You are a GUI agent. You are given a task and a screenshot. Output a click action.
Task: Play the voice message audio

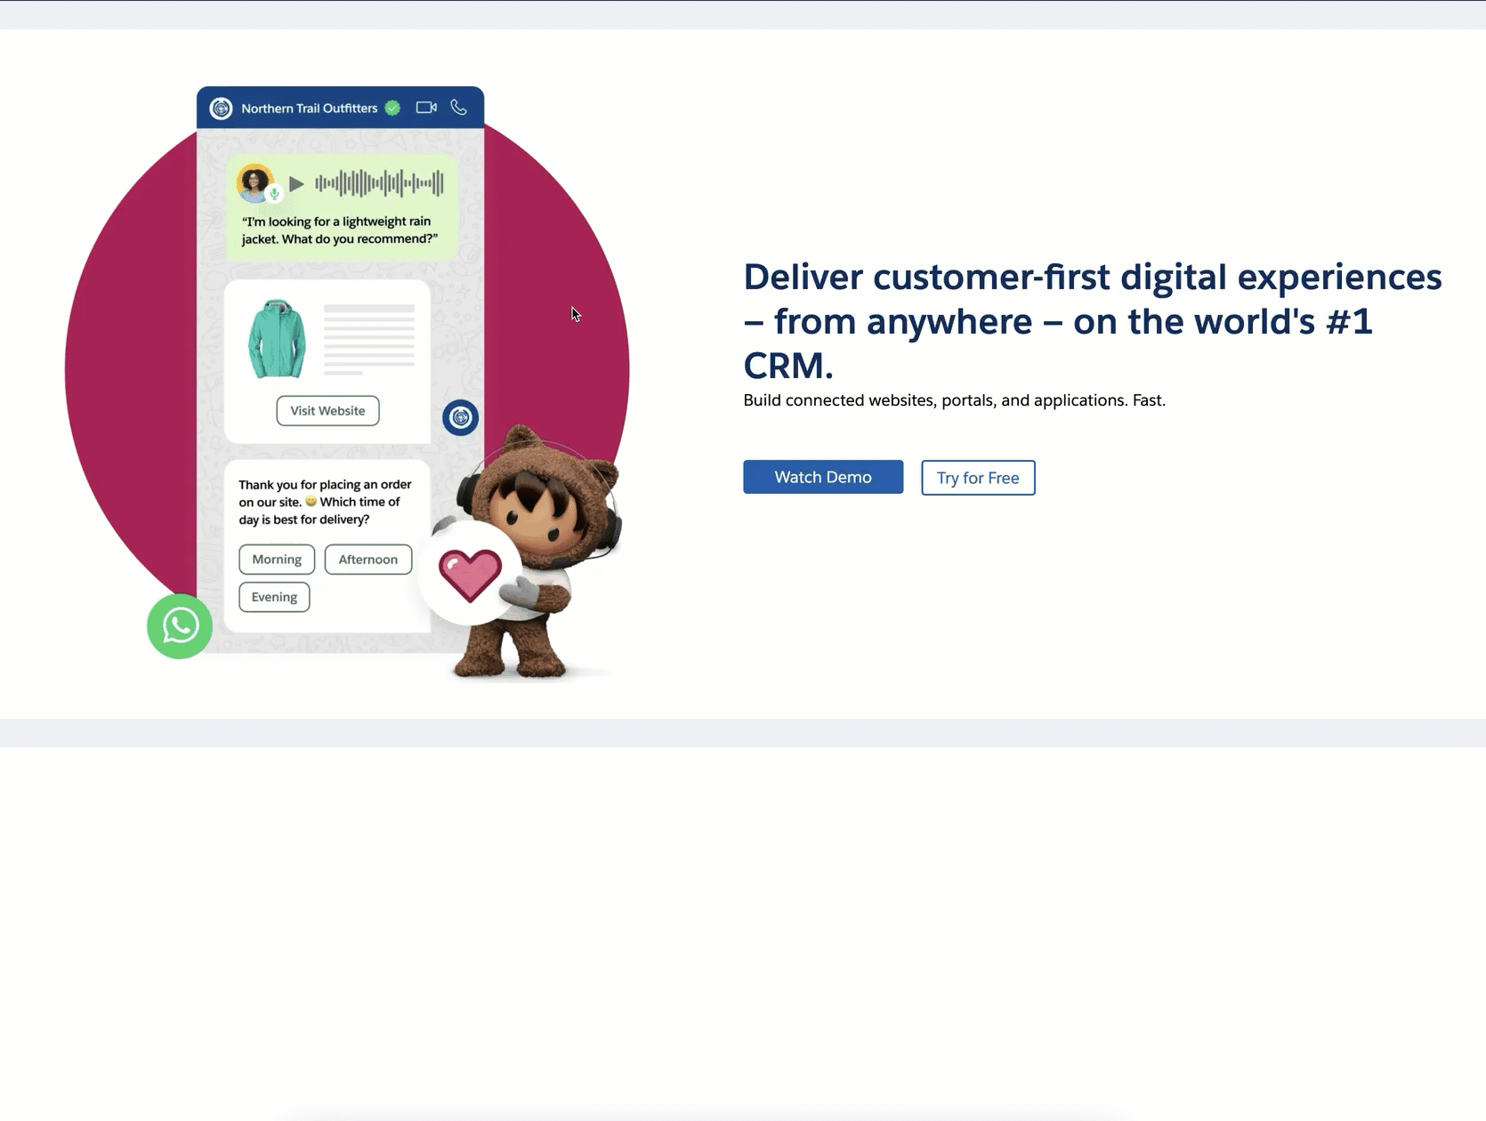[296, 184]
